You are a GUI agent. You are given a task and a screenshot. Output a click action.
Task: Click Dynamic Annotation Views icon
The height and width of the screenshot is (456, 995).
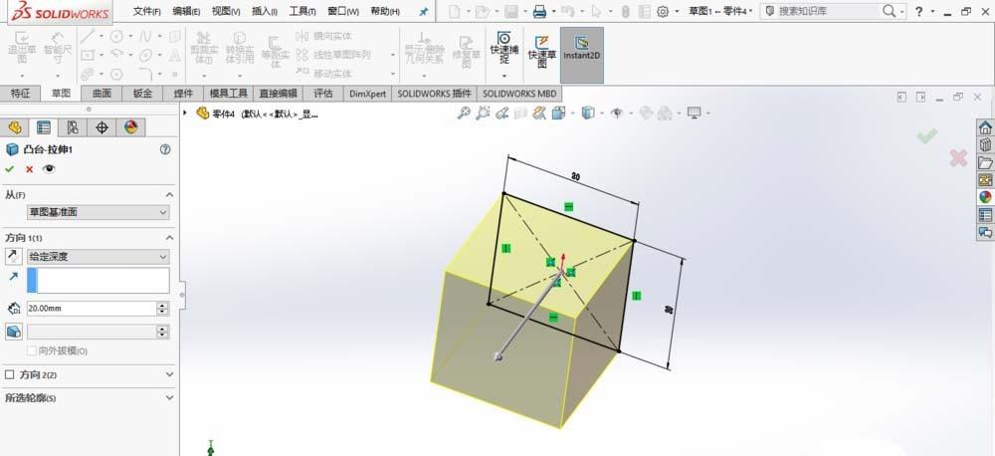coord(539,114)
